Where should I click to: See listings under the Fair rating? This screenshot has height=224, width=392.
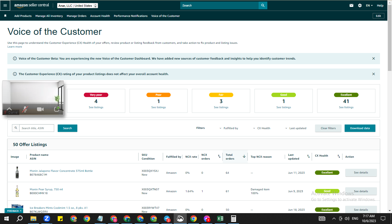click(x=221, y=107)
